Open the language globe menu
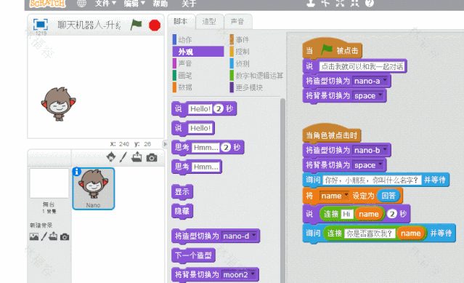The width and height of the screenshot is (464, 283). tap(81, 3)
